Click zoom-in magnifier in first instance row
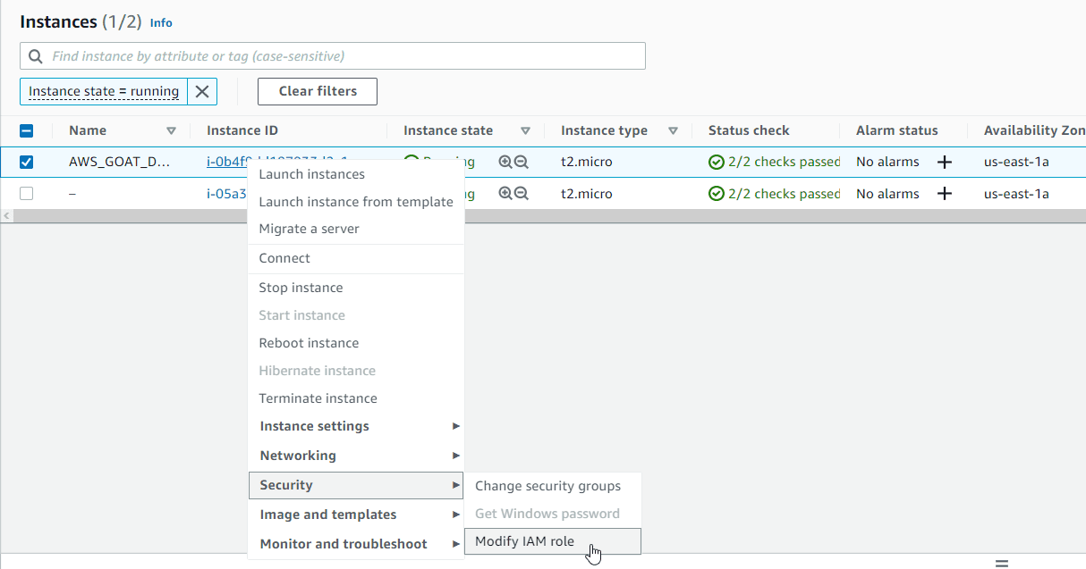 coord(505,162)
